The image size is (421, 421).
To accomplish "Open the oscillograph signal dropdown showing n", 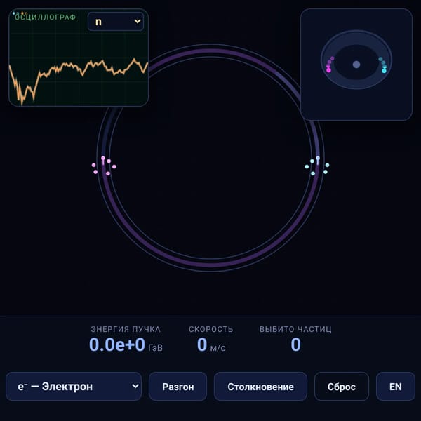I will click(116, 22).
